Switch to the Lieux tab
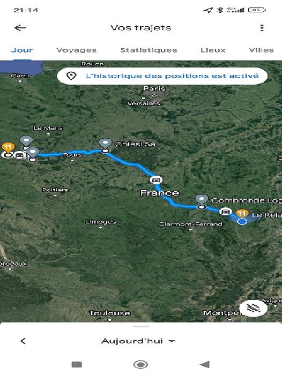This screenshot has width=282, height=375. pos(213,50)
